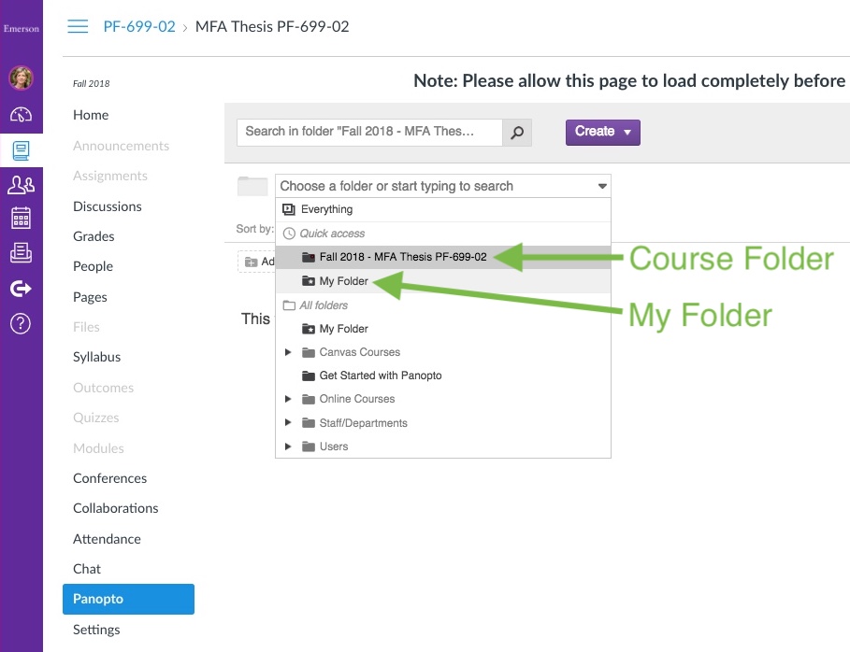The image size is (850, 652).
Task: Open Discussions in course navigation
Action: click(x=108, y=206)
